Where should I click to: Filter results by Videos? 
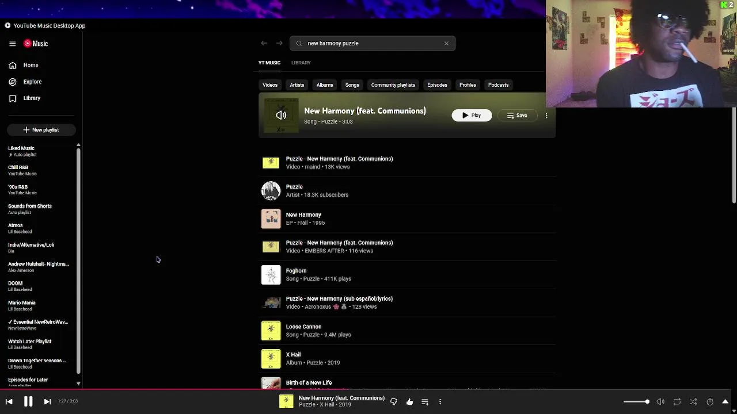tap(270, 85)
